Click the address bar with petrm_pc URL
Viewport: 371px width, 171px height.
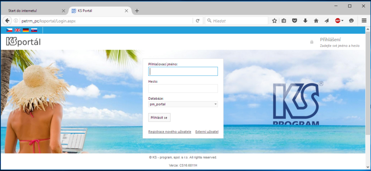[107, 21]
